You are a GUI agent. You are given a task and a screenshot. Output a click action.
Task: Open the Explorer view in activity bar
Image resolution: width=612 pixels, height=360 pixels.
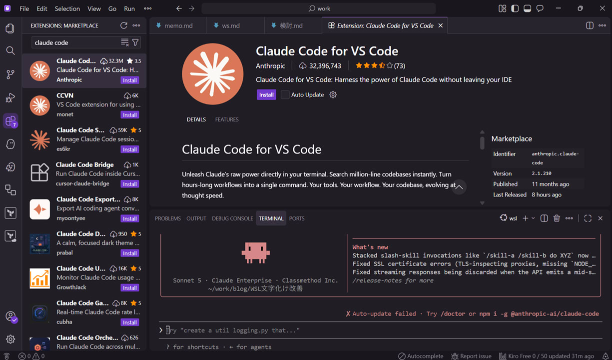pos(10,28)
